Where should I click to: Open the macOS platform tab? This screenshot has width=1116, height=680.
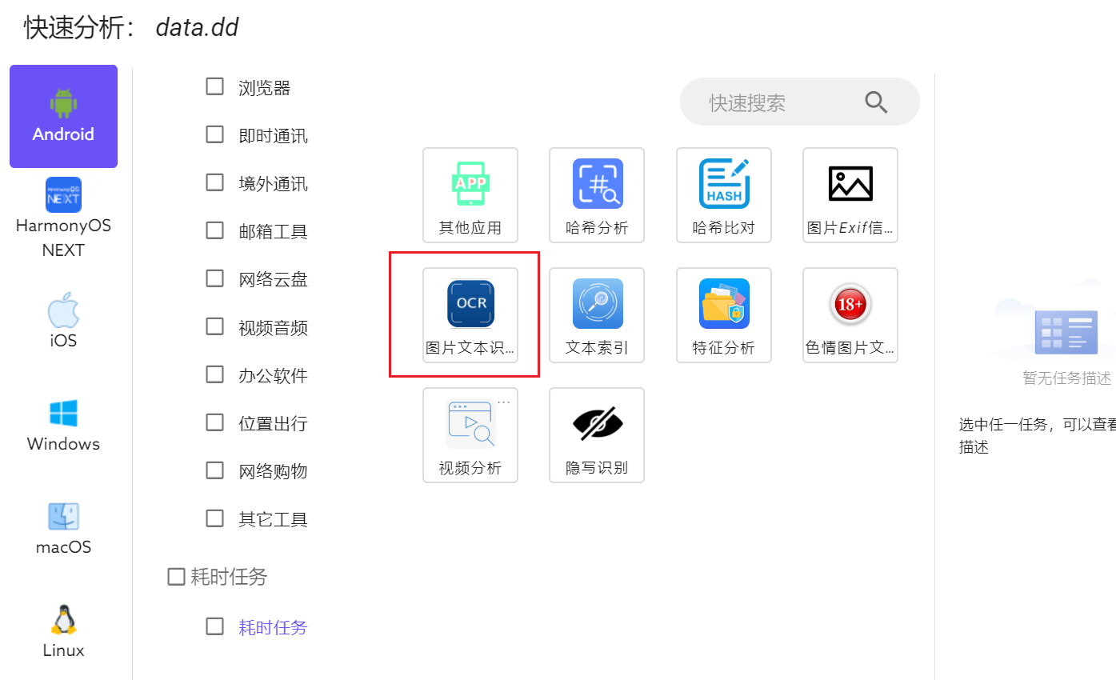63,528
